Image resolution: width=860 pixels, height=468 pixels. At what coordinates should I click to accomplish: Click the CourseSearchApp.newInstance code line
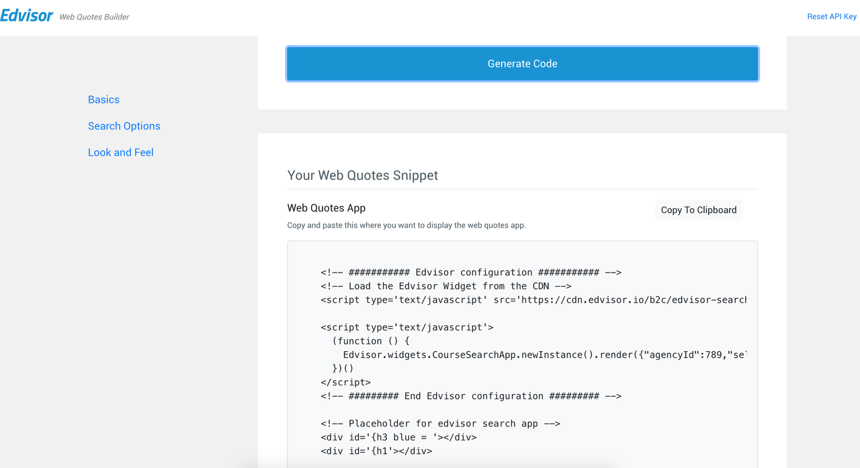coord(545,355)
